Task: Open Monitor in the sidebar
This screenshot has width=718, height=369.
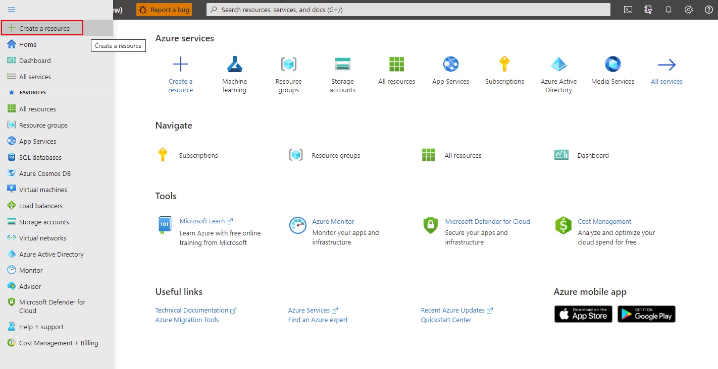Action: [x=57, y=270]
